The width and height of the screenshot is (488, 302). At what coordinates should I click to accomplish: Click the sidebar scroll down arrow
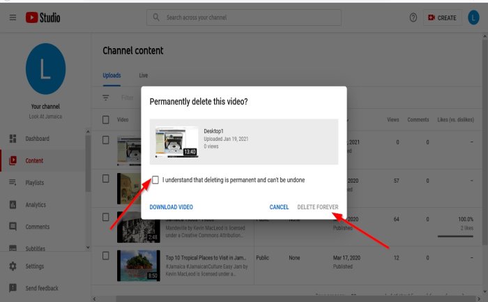click(88, 247)
